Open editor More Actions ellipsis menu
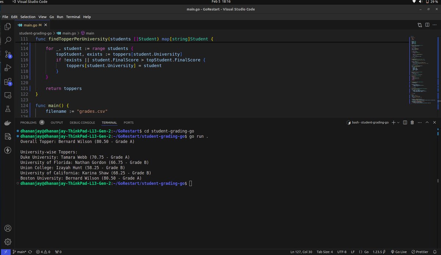The height and width of the screenshot is (255, 441). pyautogui.click(x=435, y=25)
